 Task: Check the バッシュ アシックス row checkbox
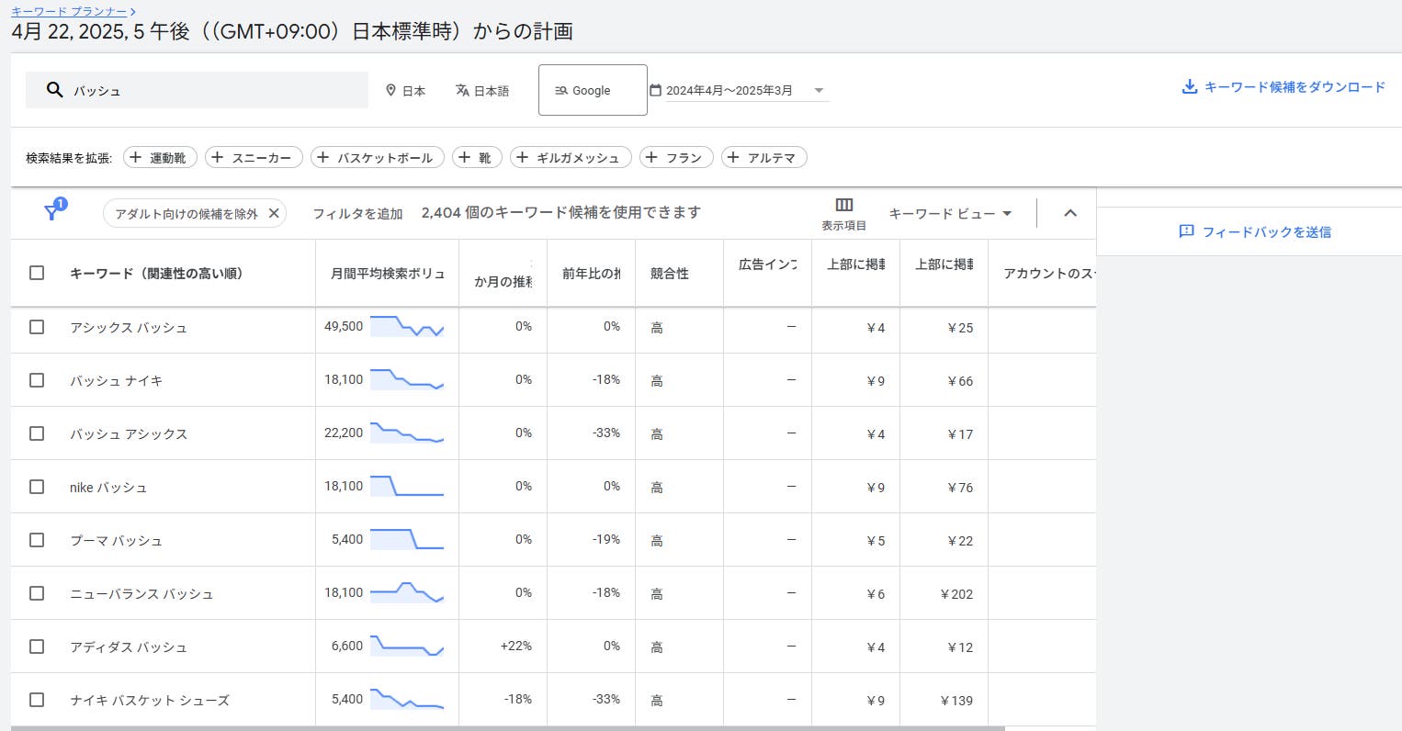tap(37, 433)
